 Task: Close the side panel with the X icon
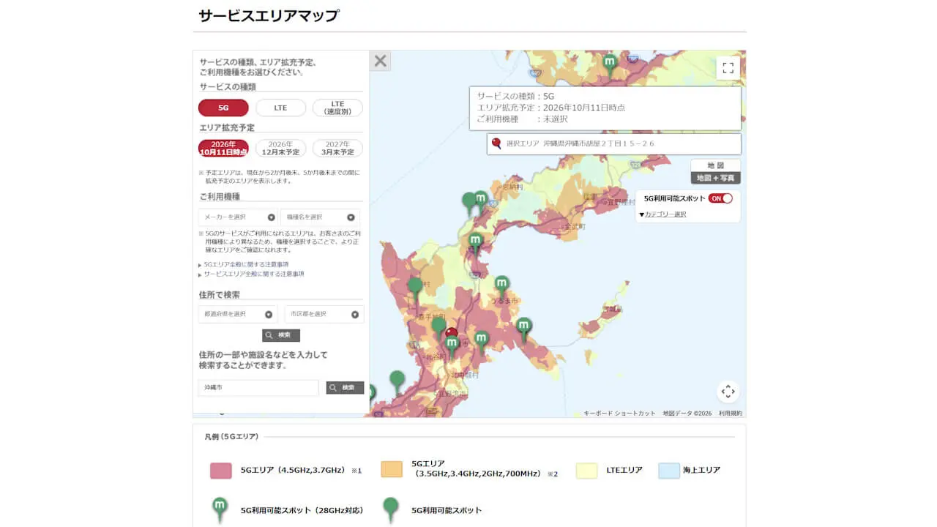tap(380, 61)
